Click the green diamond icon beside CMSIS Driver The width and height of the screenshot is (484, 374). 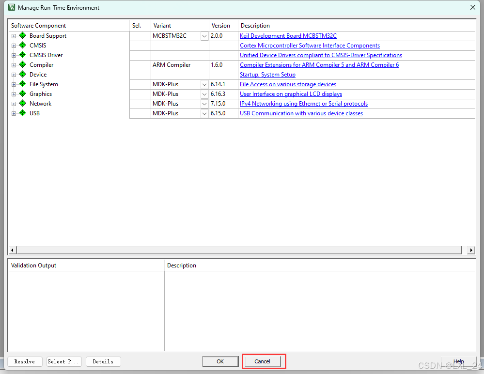(x=23, y=55)
